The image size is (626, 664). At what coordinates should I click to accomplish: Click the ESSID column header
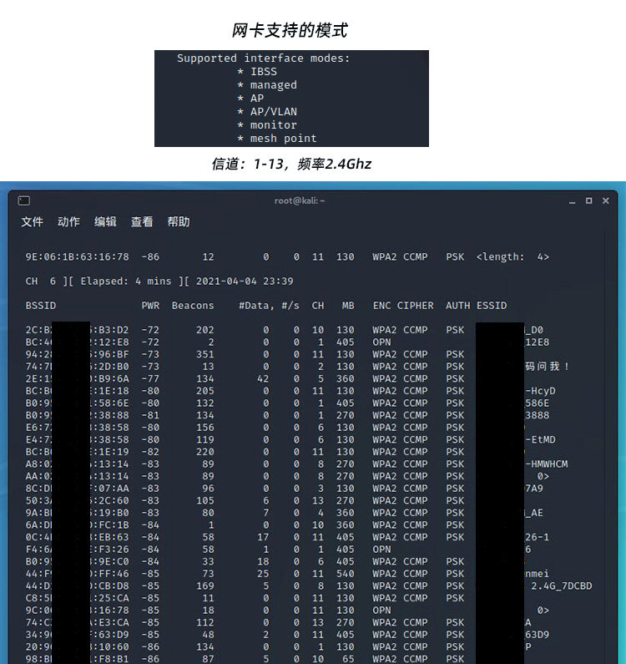(x=492, y=306)
